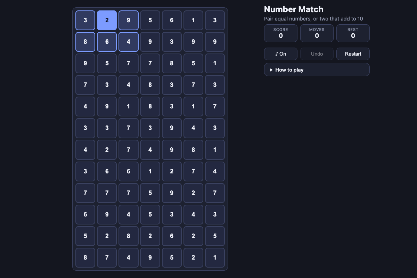The image size is (417, 278).
Task: Choose the 9 tile in the third row
Action: click(85, 63)
